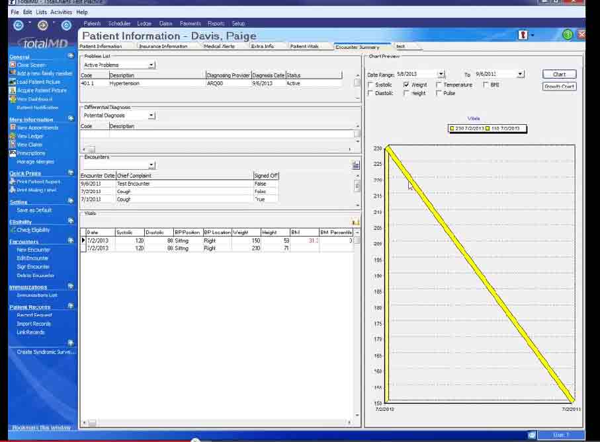600x442 pixels.
Task: Open the Active Problems dropdown
Action: [151, 65]
